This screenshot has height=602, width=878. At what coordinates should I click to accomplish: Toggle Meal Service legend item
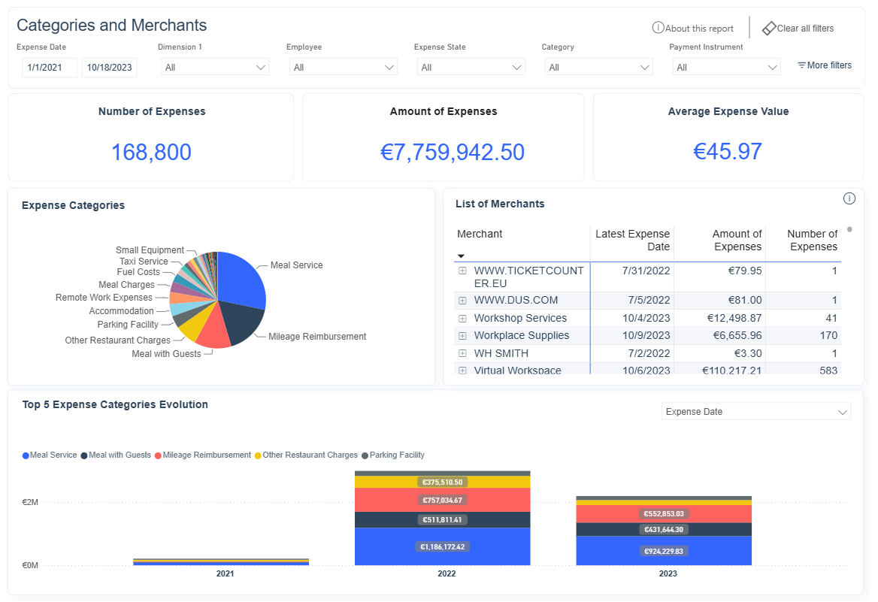50,455
